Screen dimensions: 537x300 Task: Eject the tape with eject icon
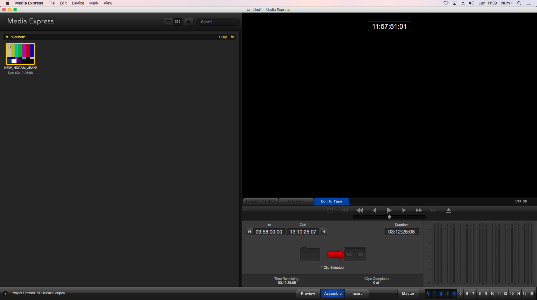coord(448,210)
